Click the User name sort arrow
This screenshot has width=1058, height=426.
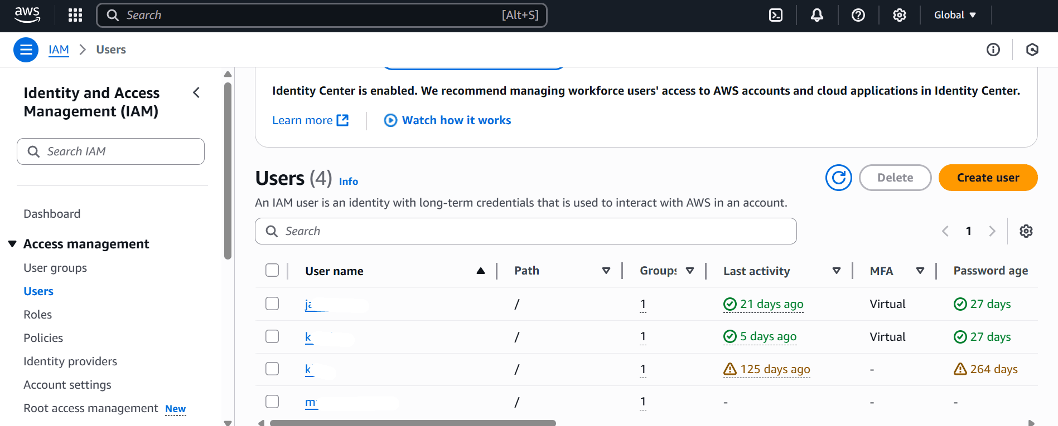pos(481,271)
